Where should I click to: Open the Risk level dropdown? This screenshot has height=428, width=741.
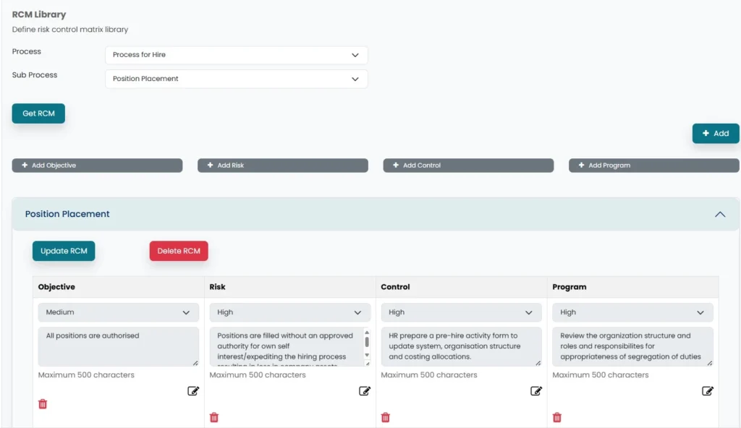[x=289, y=312]
